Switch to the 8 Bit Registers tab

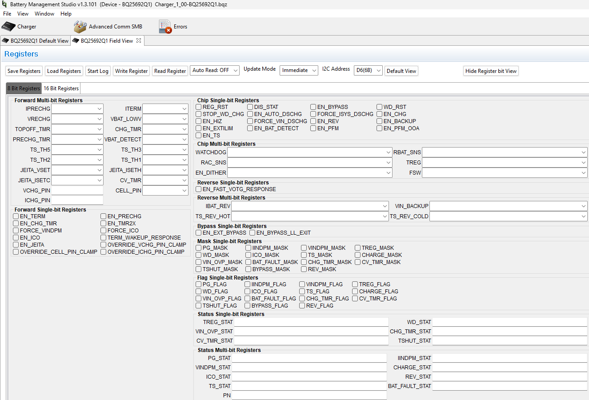pos(23,88)
